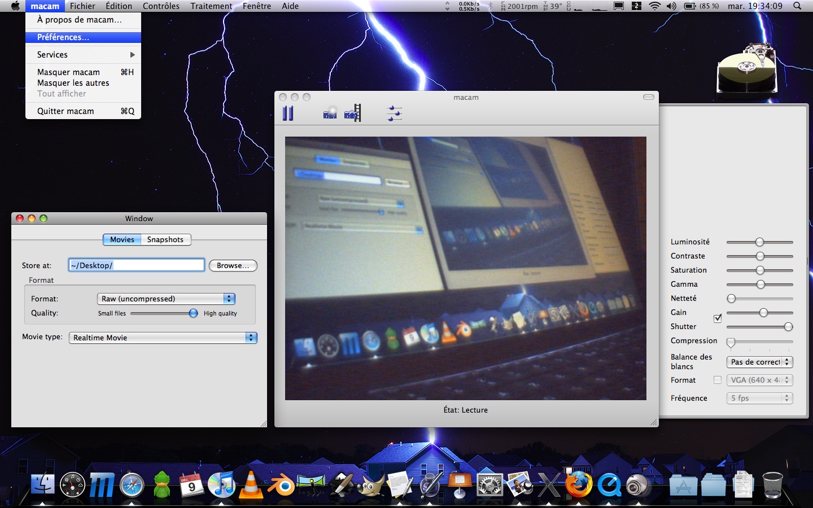The width and height of the screenshot is (813, 508).
Task: Open VLC from the dock
Action: pyautogui.click(x=251, y=484)
